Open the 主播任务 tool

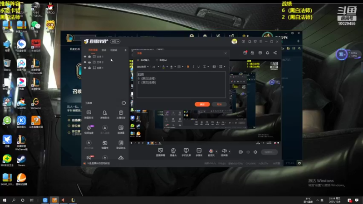pyautogui.click(x=121, y=115)
